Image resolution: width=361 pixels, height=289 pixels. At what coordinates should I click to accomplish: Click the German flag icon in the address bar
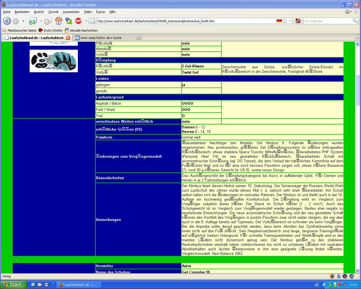coord(279,21)
